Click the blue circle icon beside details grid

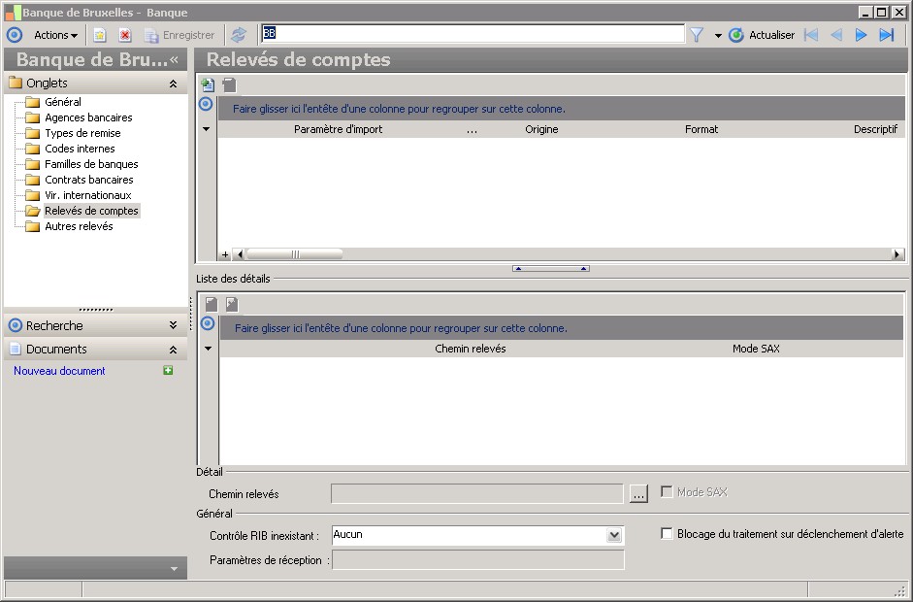pos(208,323)
